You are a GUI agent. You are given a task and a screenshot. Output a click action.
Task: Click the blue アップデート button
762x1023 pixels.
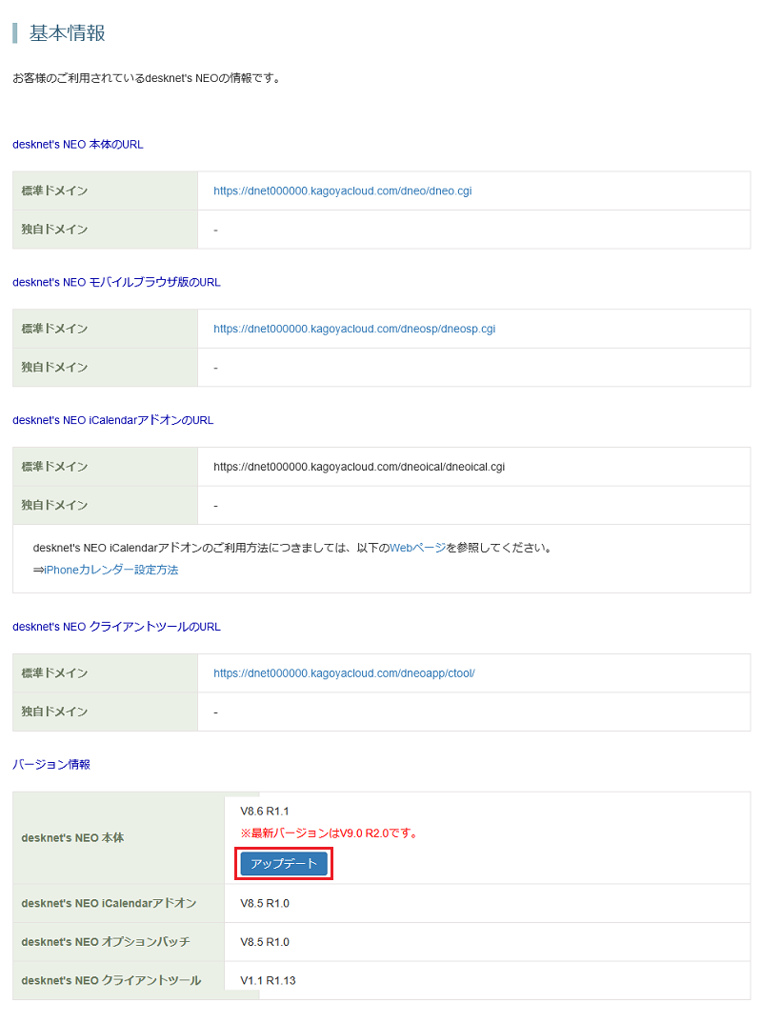click(284, 863)
